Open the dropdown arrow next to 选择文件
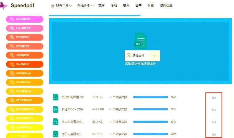The height and width of the screenshot is (138, 234). (155, 56)
